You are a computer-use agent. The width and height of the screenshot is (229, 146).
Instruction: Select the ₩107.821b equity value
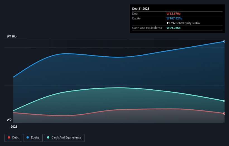point(174,18)
